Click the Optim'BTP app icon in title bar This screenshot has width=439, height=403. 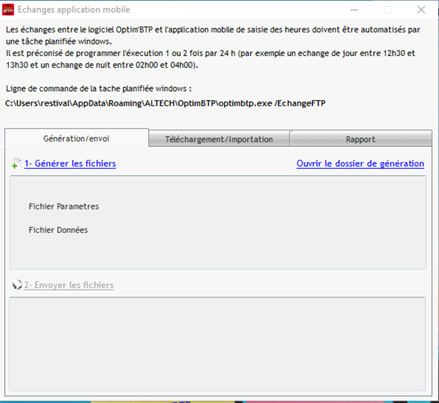(9, 9)
